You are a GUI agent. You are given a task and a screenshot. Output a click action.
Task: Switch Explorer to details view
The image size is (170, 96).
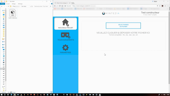click(x=49, y=92)
